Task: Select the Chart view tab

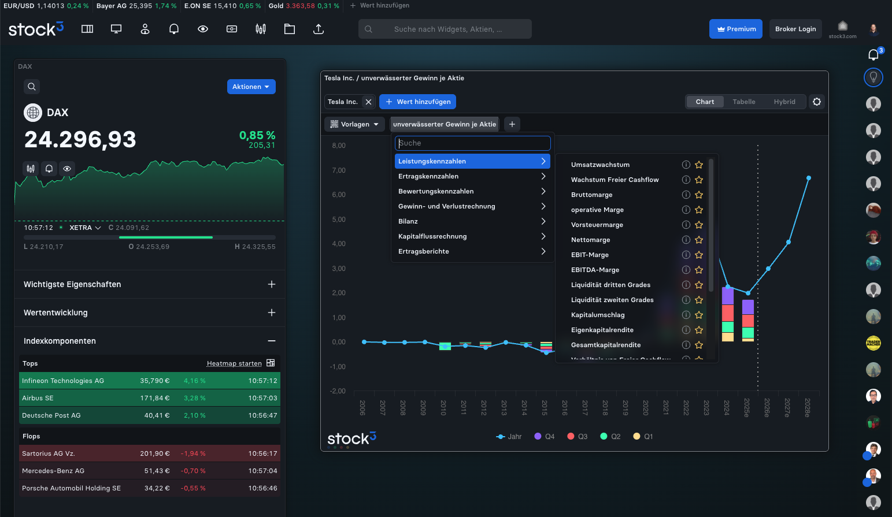Action: point(705,102)
